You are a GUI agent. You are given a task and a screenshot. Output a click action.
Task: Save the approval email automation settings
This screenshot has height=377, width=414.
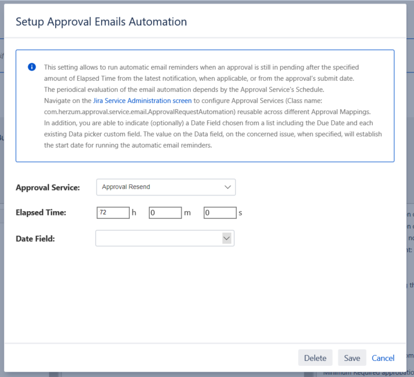pyautogui.click(x=352, y=358)
